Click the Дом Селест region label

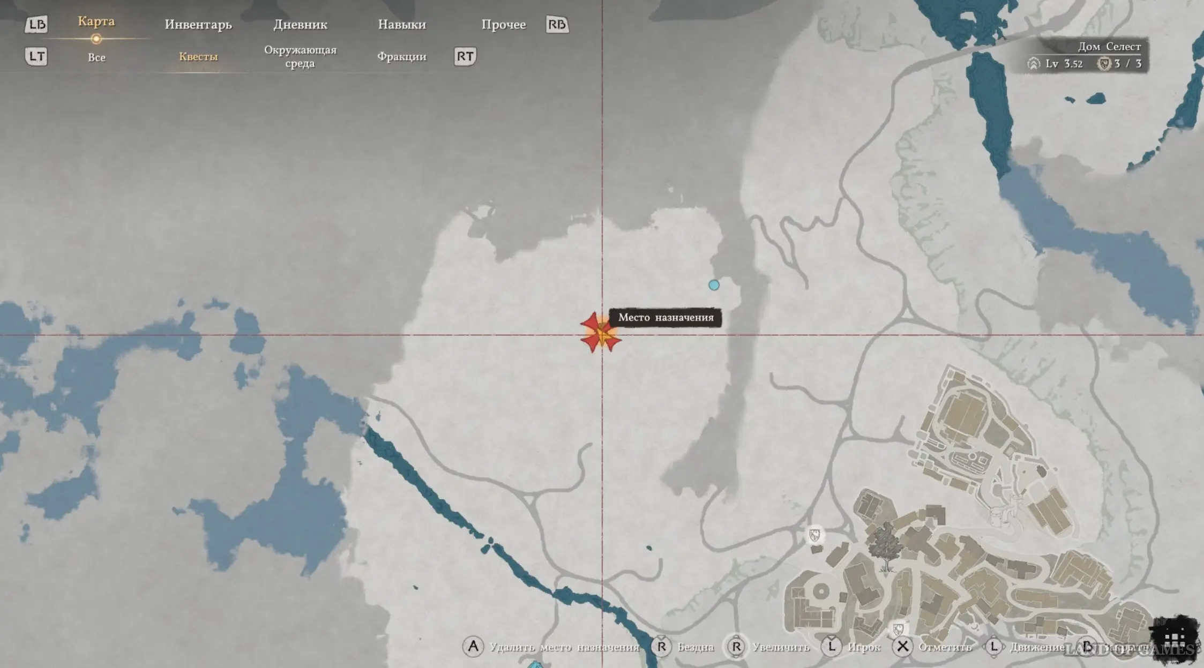tap(1109, 47)
